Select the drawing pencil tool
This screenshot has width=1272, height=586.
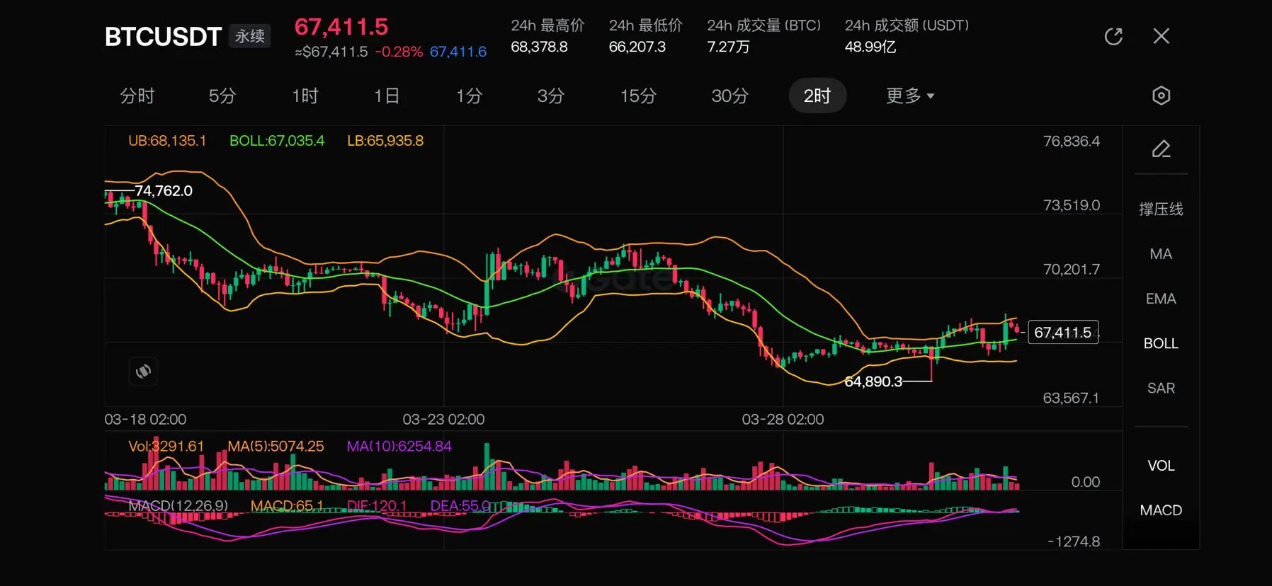pos(1161,149)
